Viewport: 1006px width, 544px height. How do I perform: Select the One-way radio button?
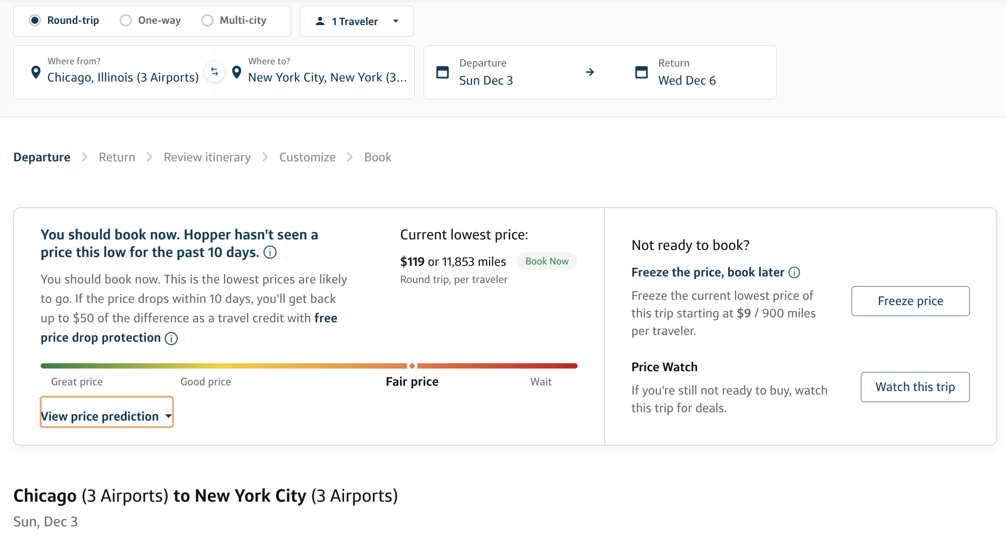[x=126, y=20]
